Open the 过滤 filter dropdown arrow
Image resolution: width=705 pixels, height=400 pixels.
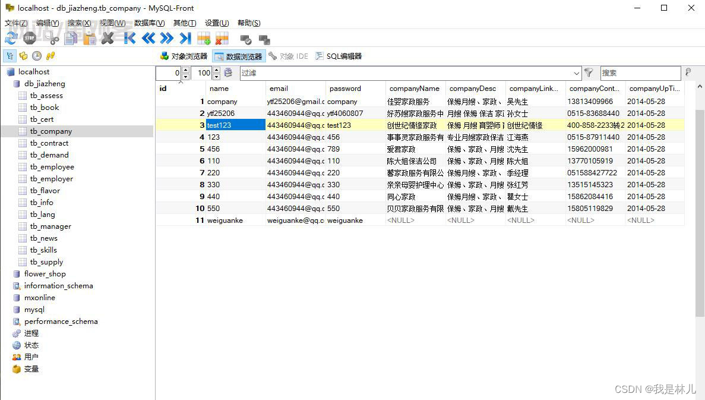tap(577, 73)
